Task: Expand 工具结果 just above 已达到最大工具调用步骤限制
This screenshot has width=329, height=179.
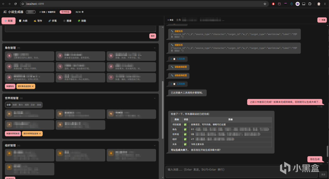Action: 178,84
